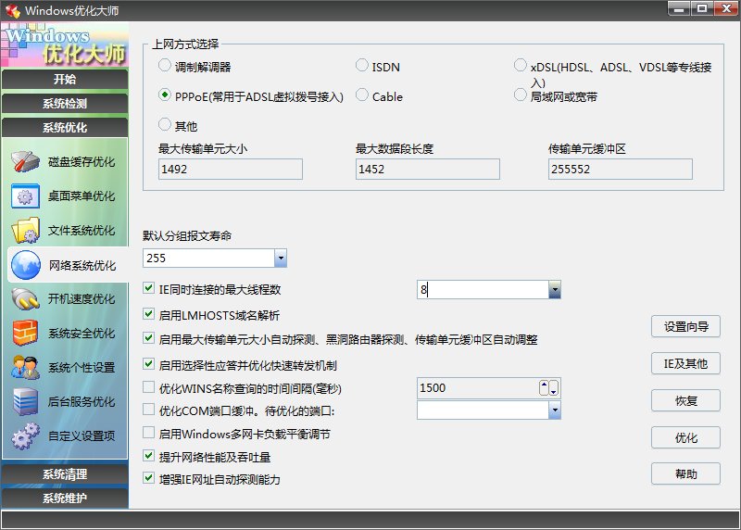The image size is (741, 530).
Task: Select PPPoE connection type
Action: [165, 95]
